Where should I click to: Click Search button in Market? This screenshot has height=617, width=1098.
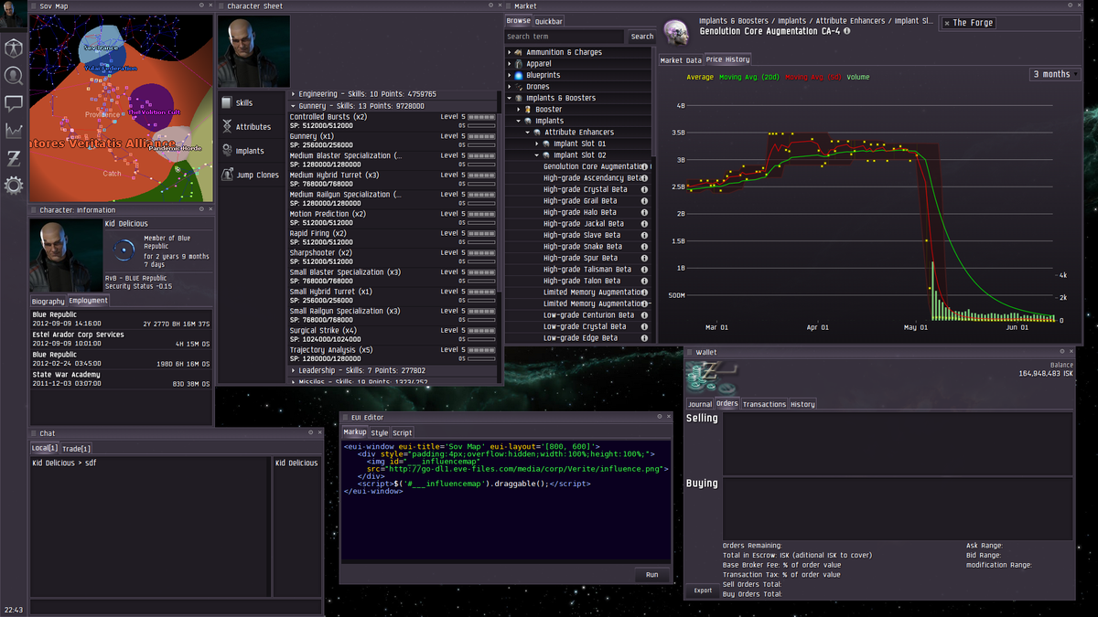pyautogui.click(x=642, y=37)
